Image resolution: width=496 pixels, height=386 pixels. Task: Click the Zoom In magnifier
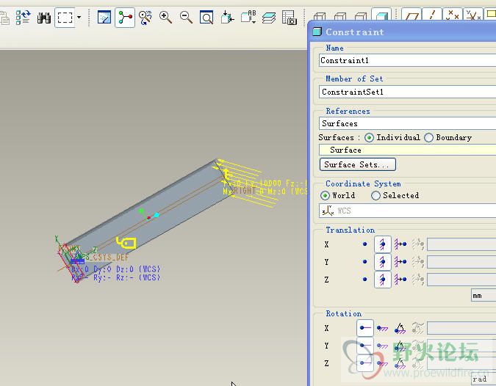165,18
